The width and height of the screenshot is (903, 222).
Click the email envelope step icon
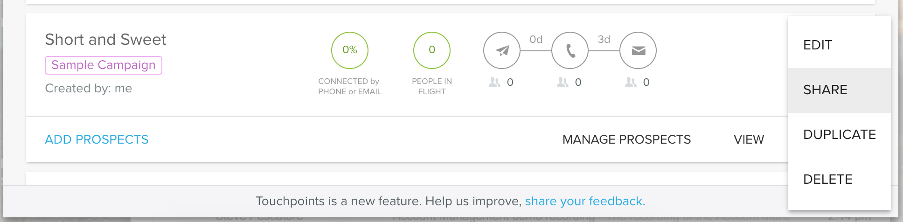pyautogui.click(x=638, y=50)
